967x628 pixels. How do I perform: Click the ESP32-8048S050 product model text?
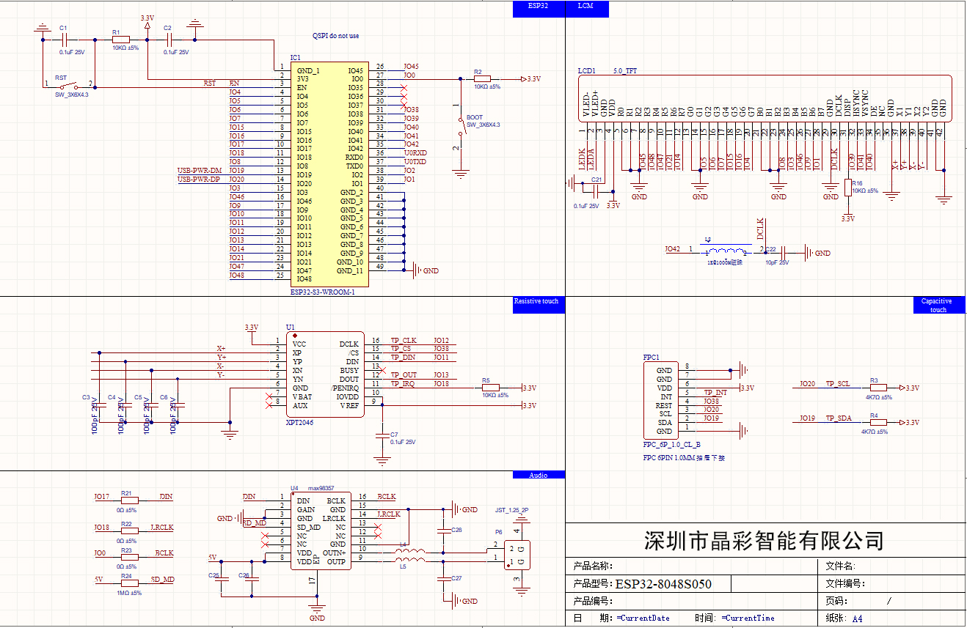pos(663,584)
